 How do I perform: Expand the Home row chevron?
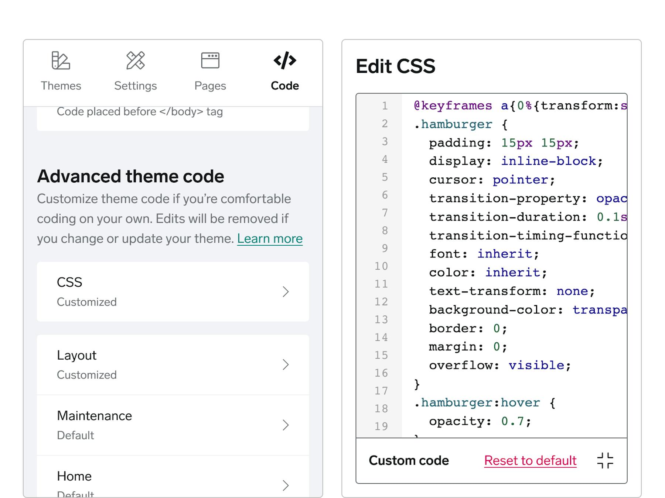pyautogui.click(x=286, y=485)
